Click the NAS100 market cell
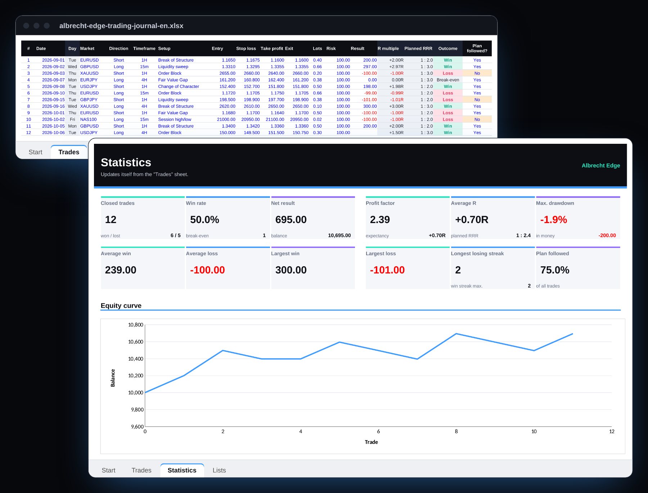The image size is (648, 493). (x=88, y=119)
